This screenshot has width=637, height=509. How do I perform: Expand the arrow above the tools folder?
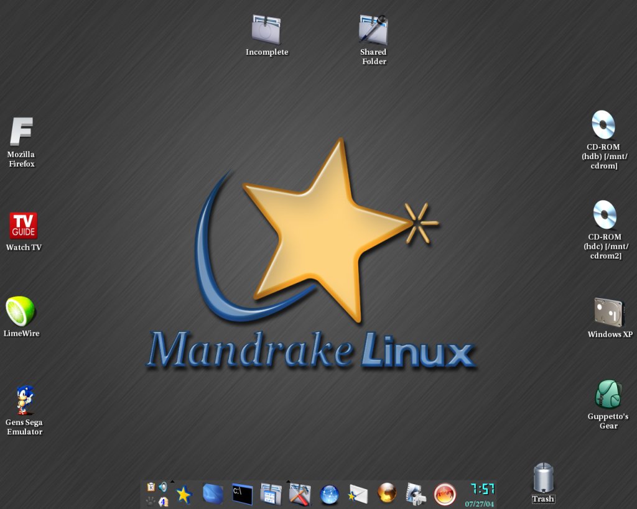coord(288,482)
